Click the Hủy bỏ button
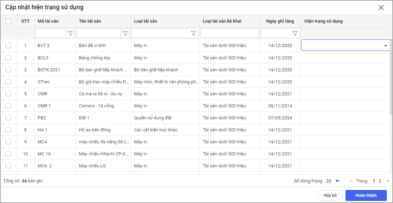Screen dimensions: 393x203 click(x=330, y=195)
